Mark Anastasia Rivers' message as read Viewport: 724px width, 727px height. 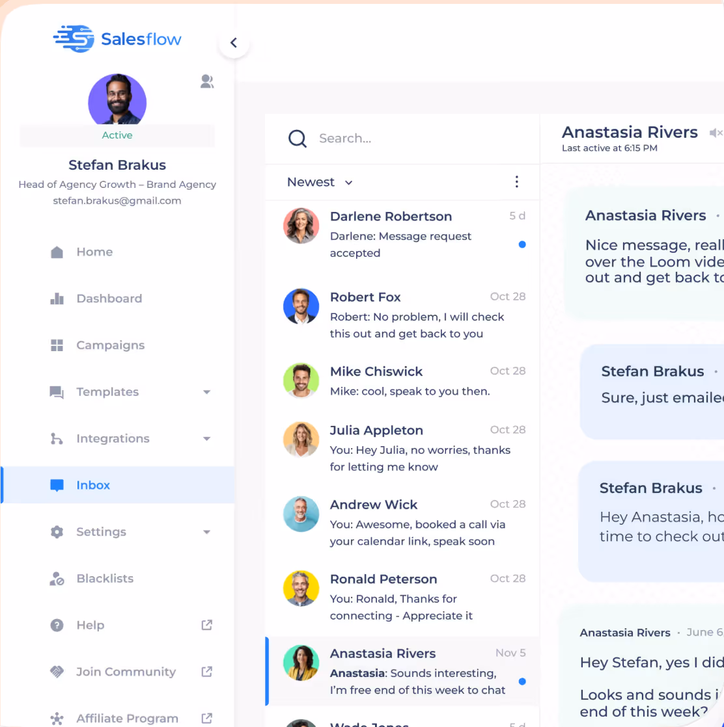tap(522, 681)
